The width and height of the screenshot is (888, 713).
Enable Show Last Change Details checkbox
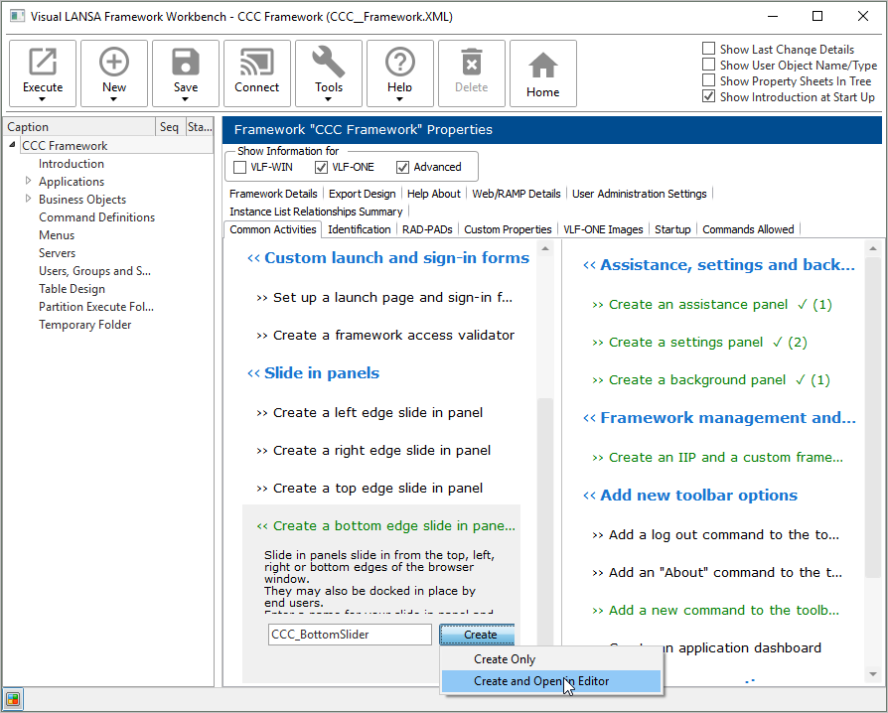(709, 49)
